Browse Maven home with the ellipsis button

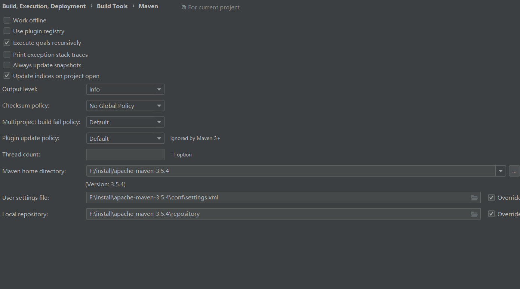(514, 171)
